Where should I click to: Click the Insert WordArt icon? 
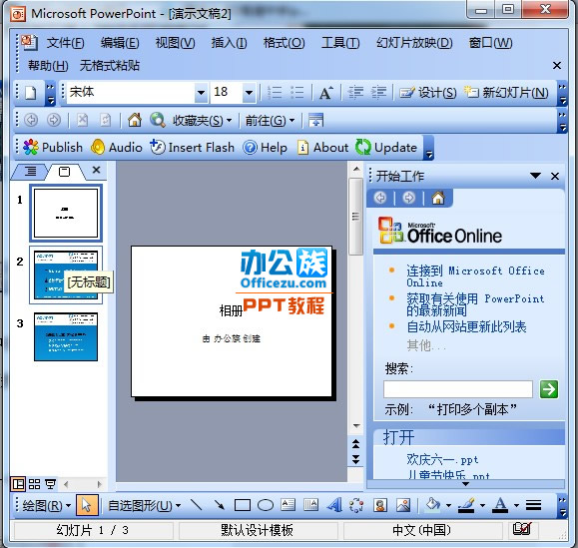(334, 505)
